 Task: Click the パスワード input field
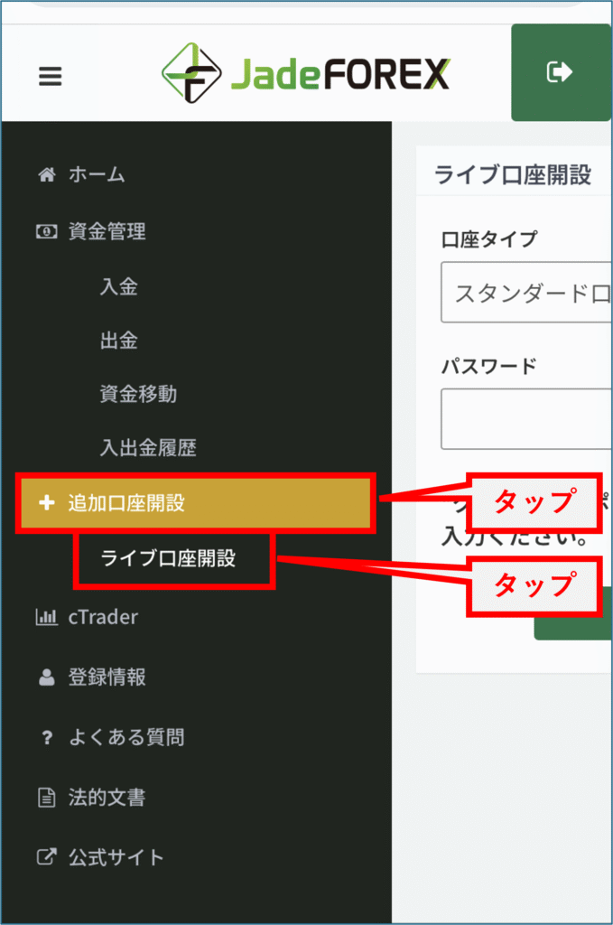click(525, 419)
